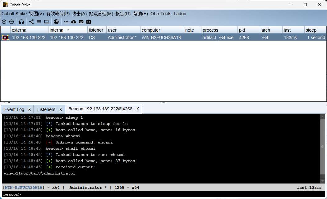
Task: Click the Cobalt Strike title bar app icon
Action: 5,5
